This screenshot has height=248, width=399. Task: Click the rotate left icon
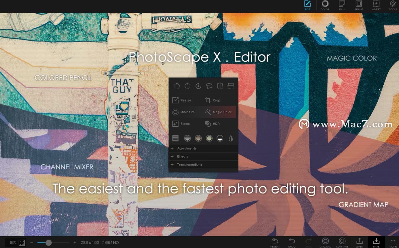pyautogui.click(x=176, y=86)
